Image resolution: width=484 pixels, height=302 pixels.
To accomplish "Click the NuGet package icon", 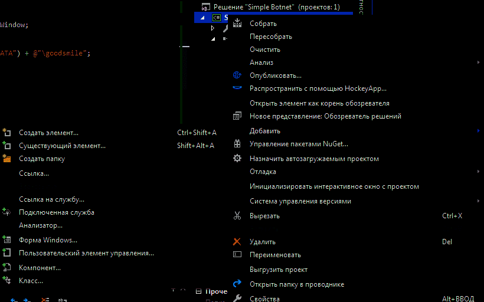I will coord(237,143).
